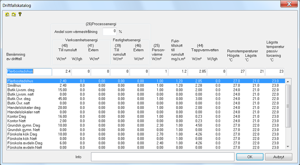Image resolution: width=300 pixels, height=165 pixels.
Task: Edit the Tappvarmvatten field showing 2.85
Action: tap(197, 72)
